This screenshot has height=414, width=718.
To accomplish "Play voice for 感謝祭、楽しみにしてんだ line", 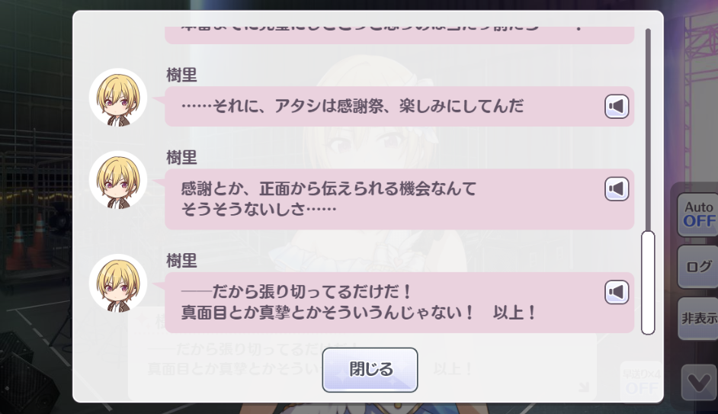I will (617, 107).
